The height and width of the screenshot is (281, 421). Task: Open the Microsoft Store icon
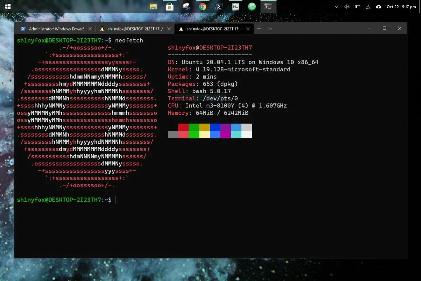170,6
